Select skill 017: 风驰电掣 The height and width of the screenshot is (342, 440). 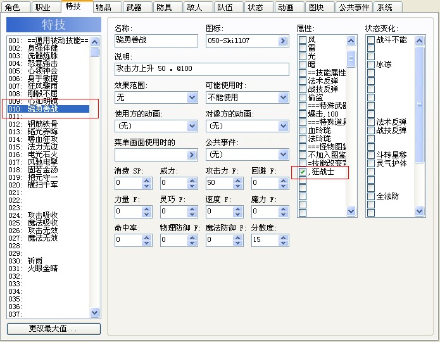[x=48, y=162]
